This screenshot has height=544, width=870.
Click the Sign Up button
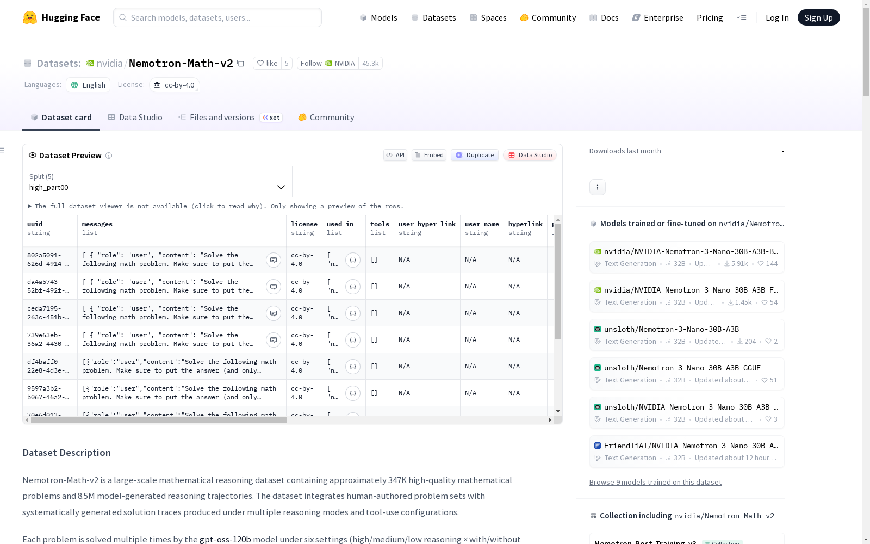click(x=818, y=17)
